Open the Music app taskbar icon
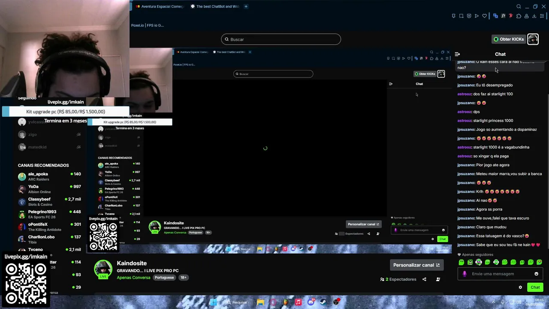 pos(298,302)
